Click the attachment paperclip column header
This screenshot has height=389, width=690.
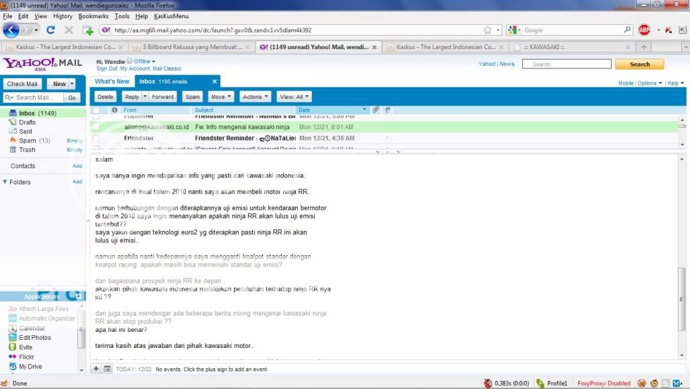(x=376, y=110)
